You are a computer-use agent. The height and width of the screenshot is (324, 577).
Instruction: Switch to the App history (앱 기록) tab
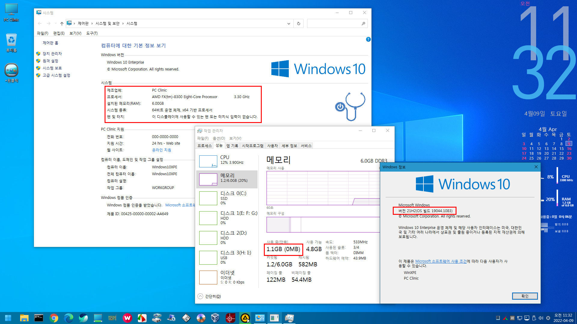(232, 146)
